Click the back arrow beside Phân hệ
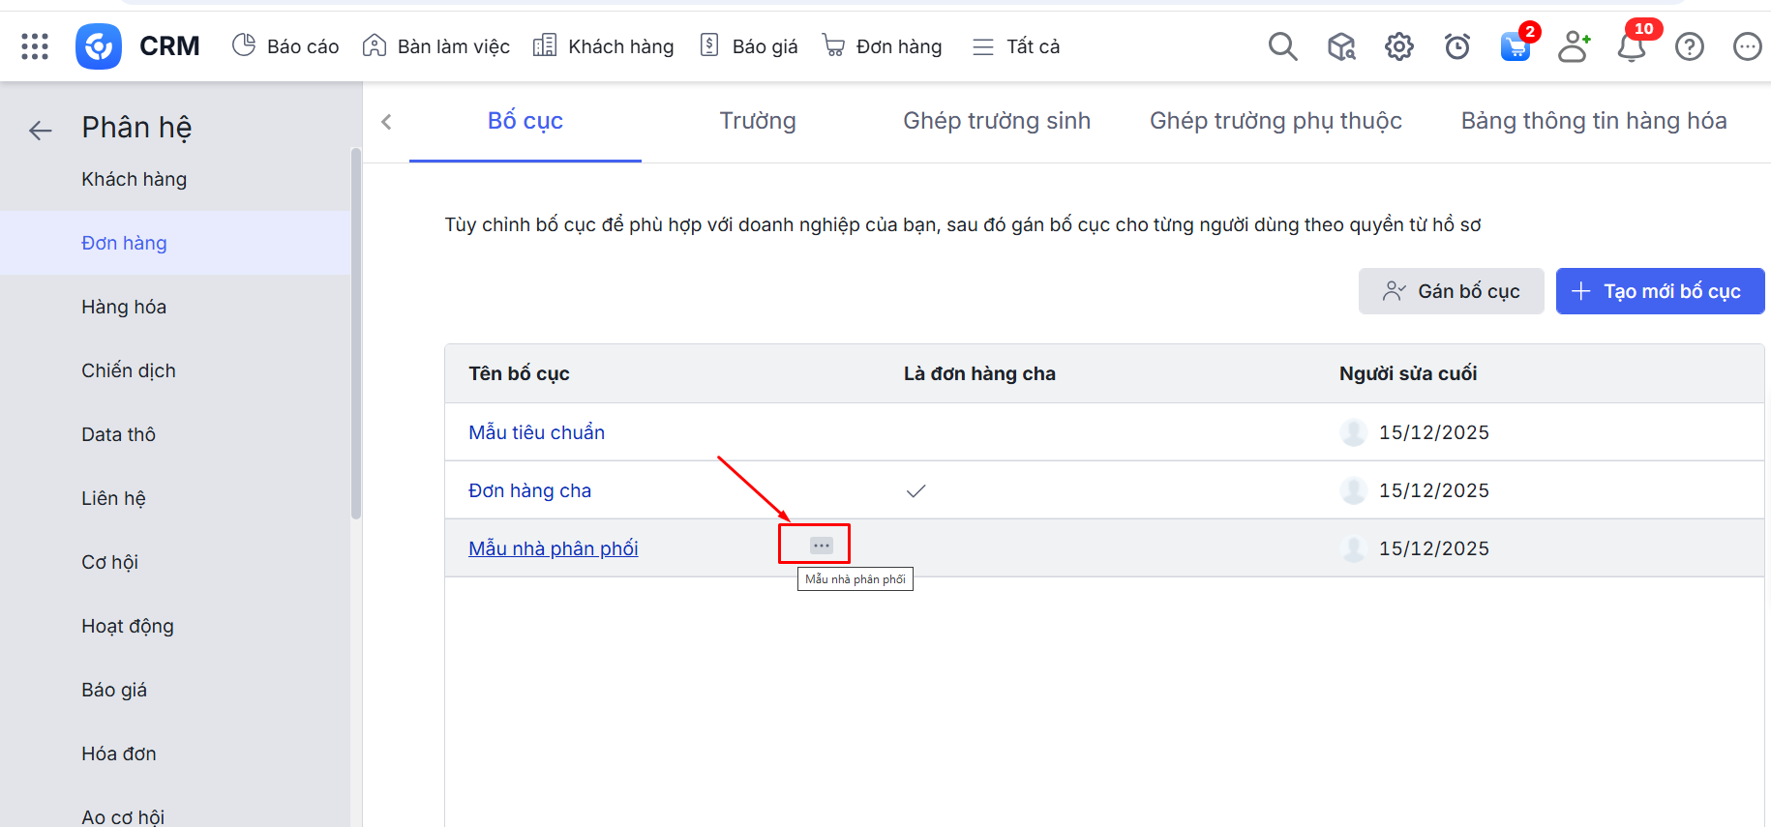 click(41, 130)
